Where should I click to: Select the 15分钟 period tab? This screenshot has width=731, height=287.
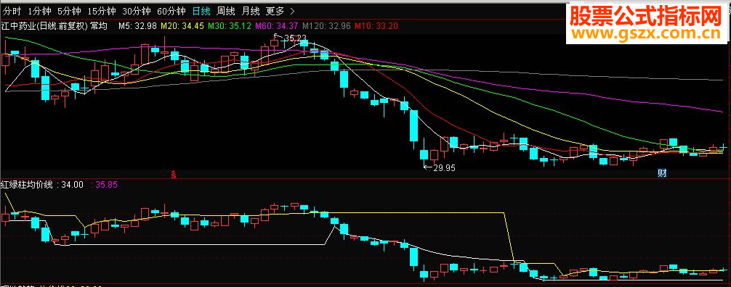pyautogui.click(x=102, y=11)
